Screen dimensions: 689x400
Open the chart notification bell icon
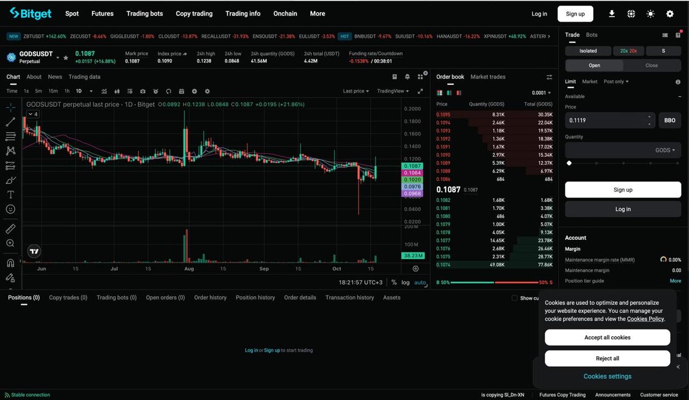408,76
